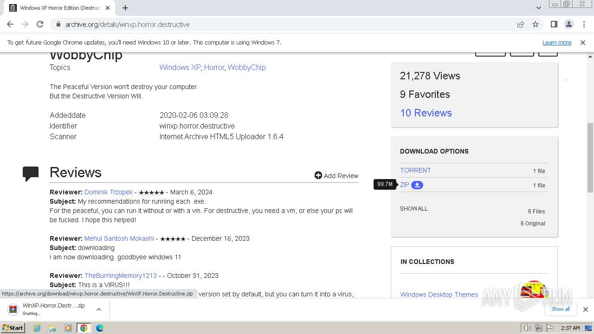This screenshot has width=594, height=334.
Task: Expand download item options chevron
Action: [99, 309]
